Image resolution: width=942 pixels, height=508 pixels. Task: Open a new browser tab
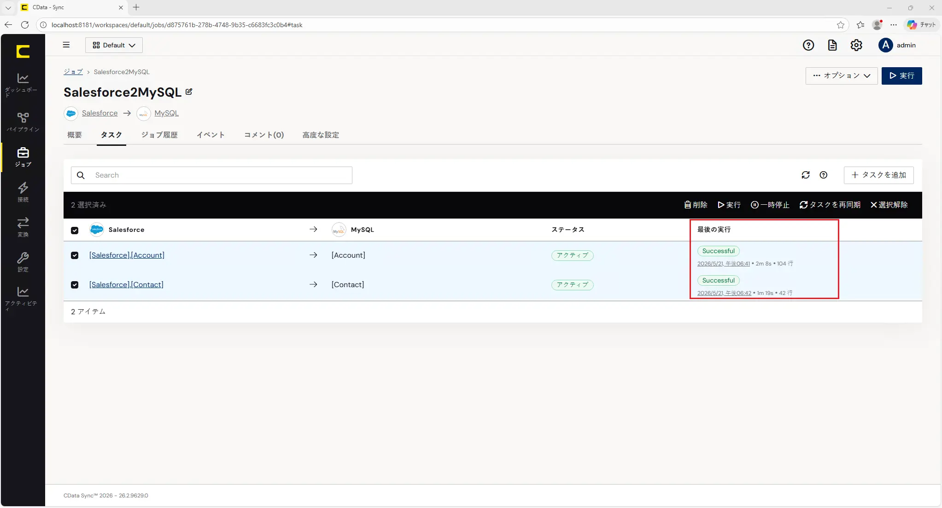136,7
